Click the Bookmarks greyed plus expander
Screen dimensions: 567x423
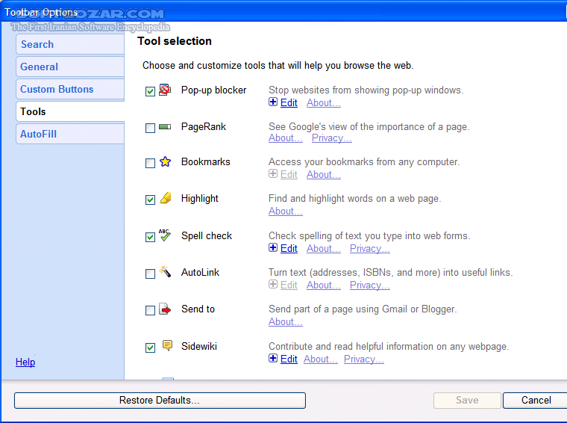[x=273, y=173]
